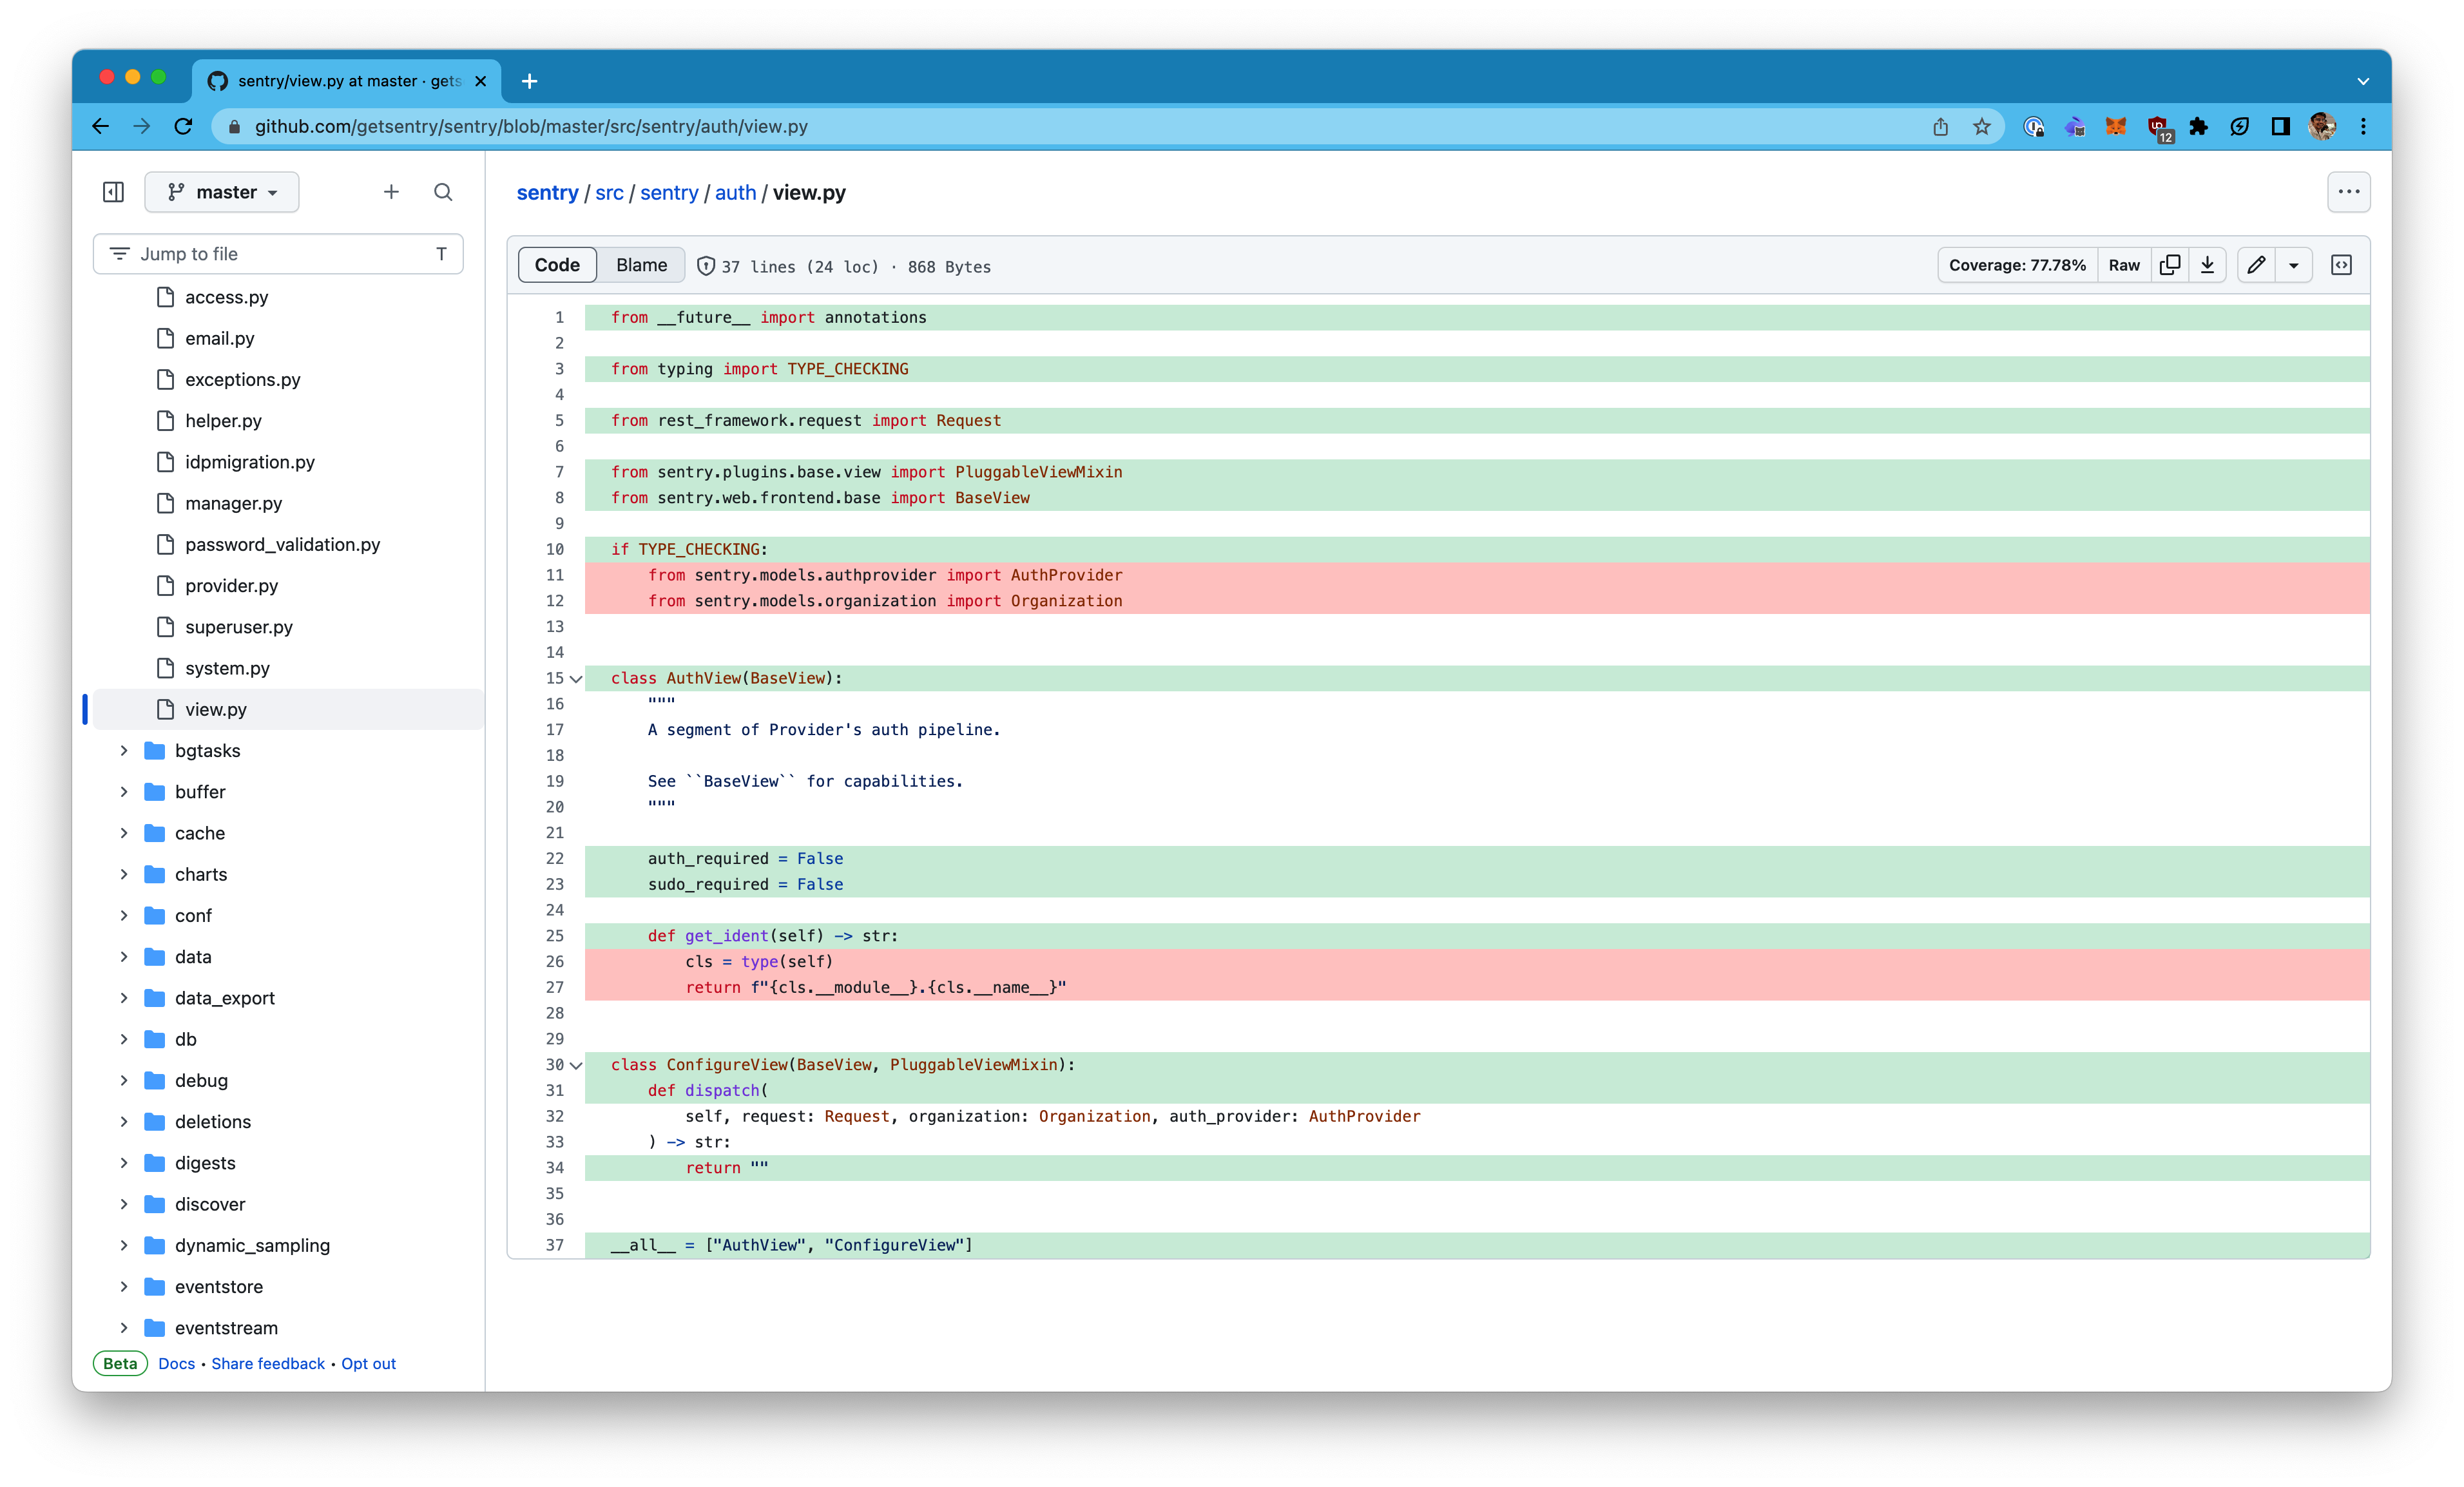The height and width of the screenshot is (1487, 2464).
Task: Open the MetaMask fox extension
Action: tap(2115, 126)
